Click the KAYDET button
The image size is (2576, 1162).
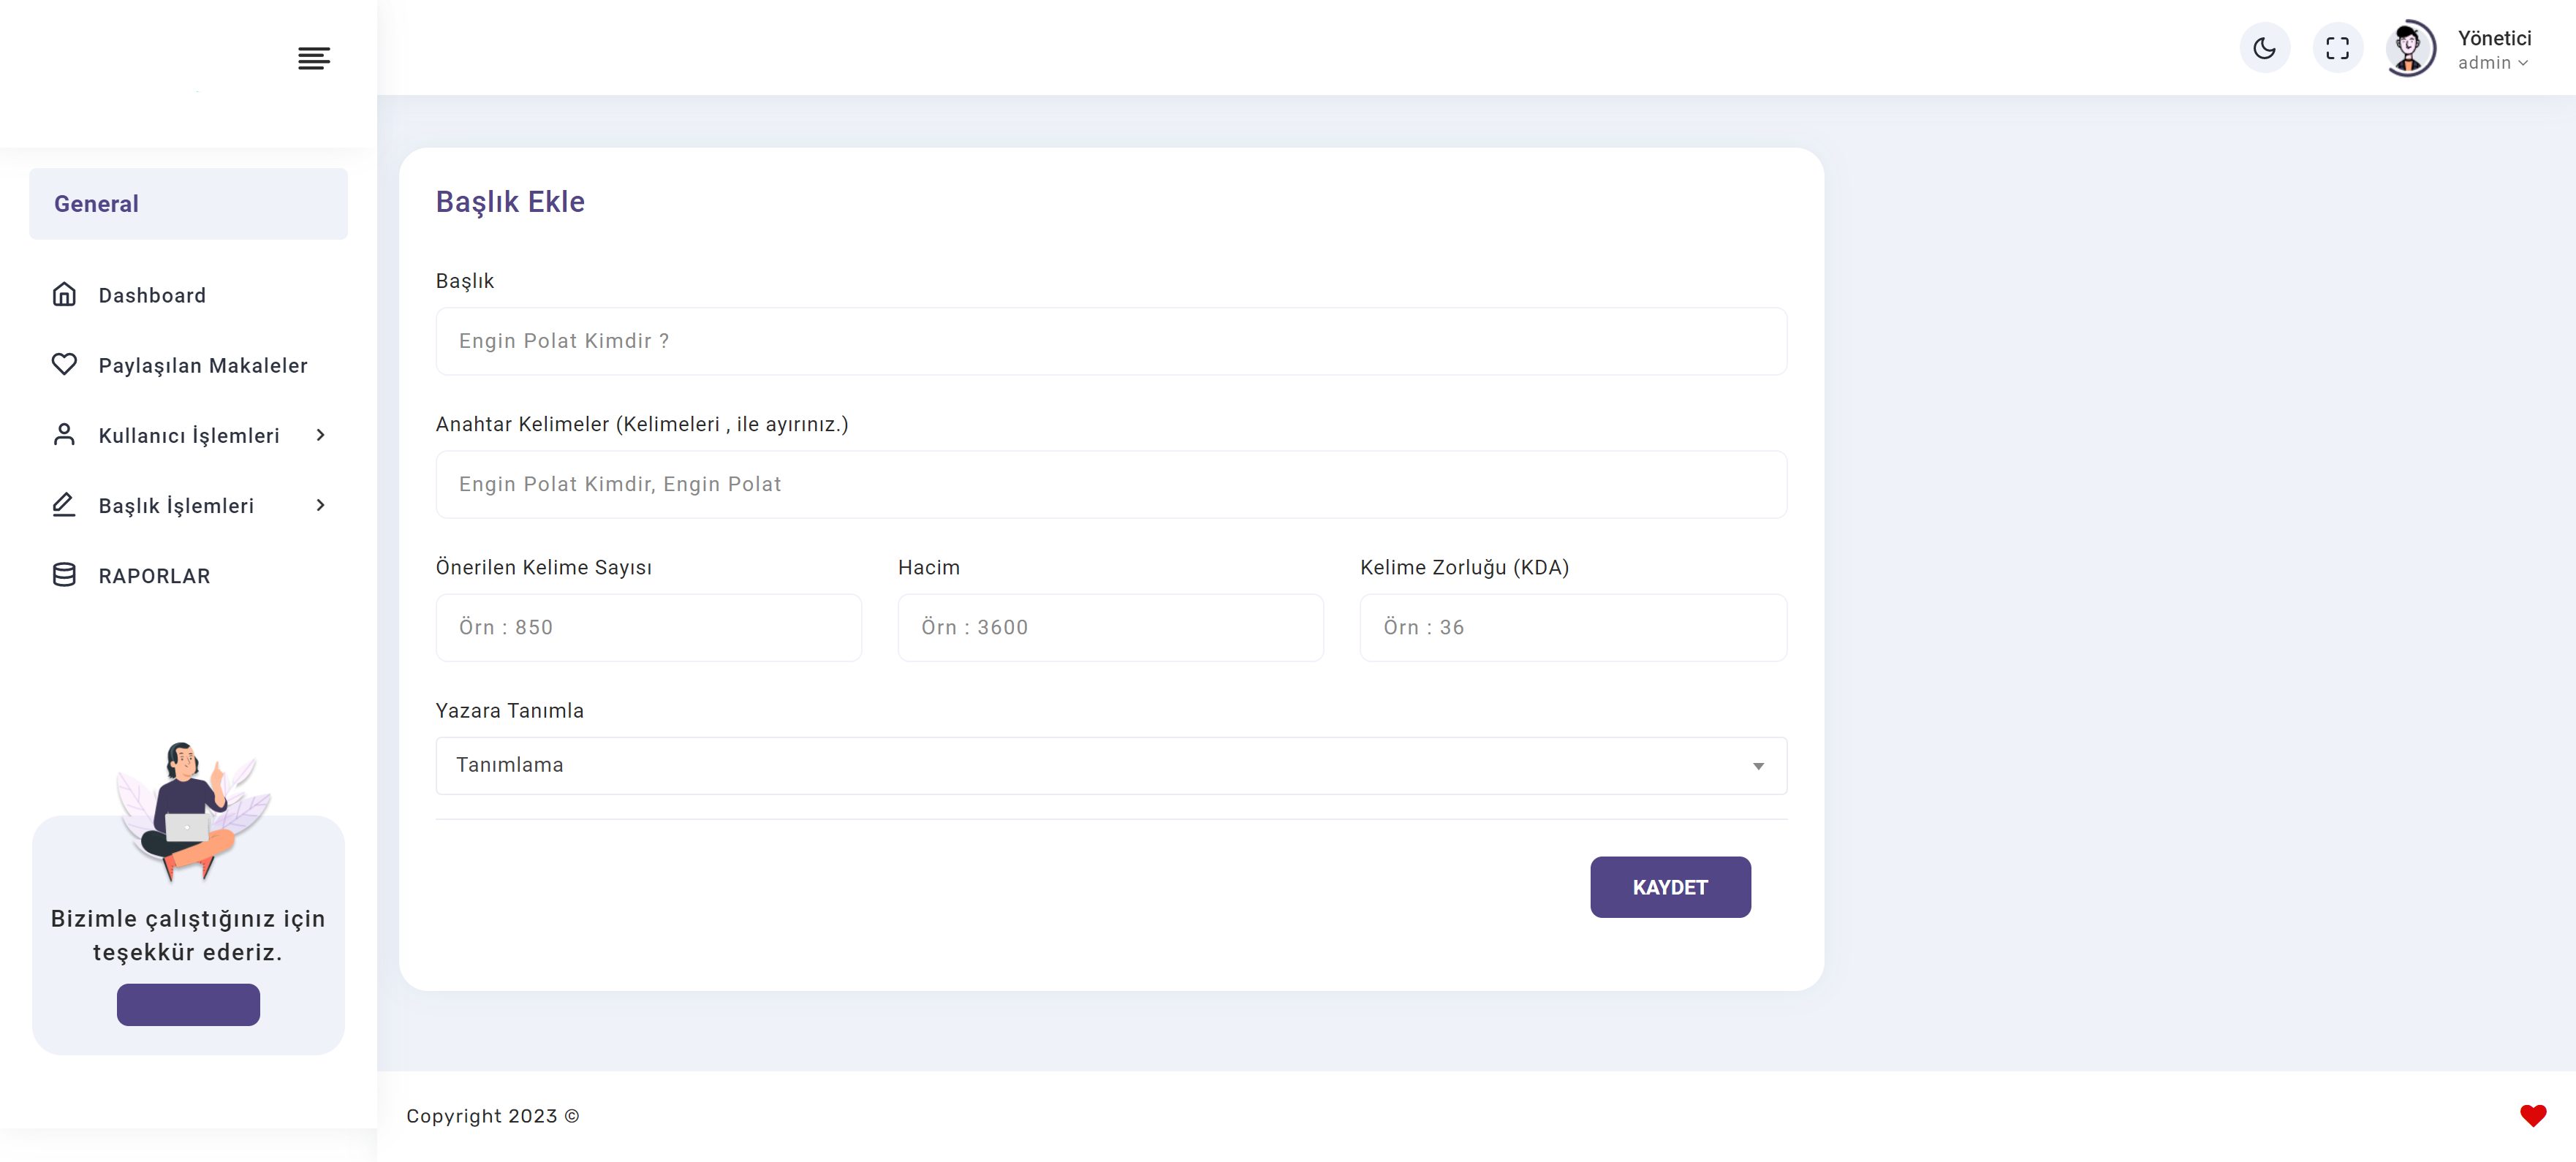(x=1670, y=887)
